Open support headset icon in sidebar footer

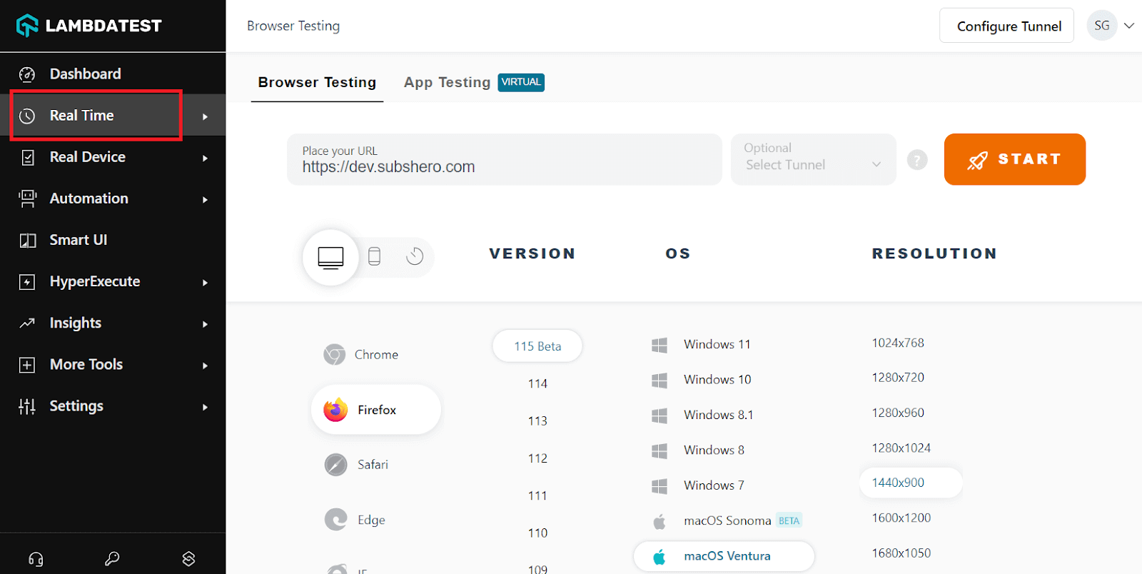[x=36, y=559]
